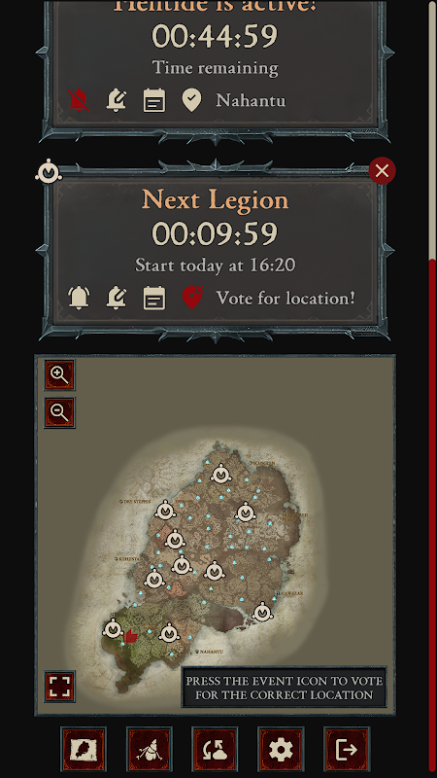The width and height of the screenshot is (437, 778).
Task: Open Helltide custom alarm bell-edit icon
Action: tap(116, 100)
